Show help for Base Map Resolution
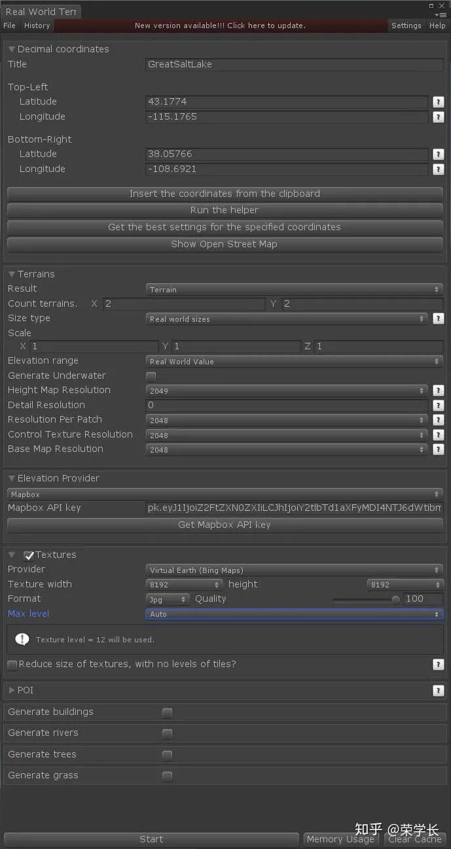The image size is (451, 849). pyautogui.click(x=439, y=449)
